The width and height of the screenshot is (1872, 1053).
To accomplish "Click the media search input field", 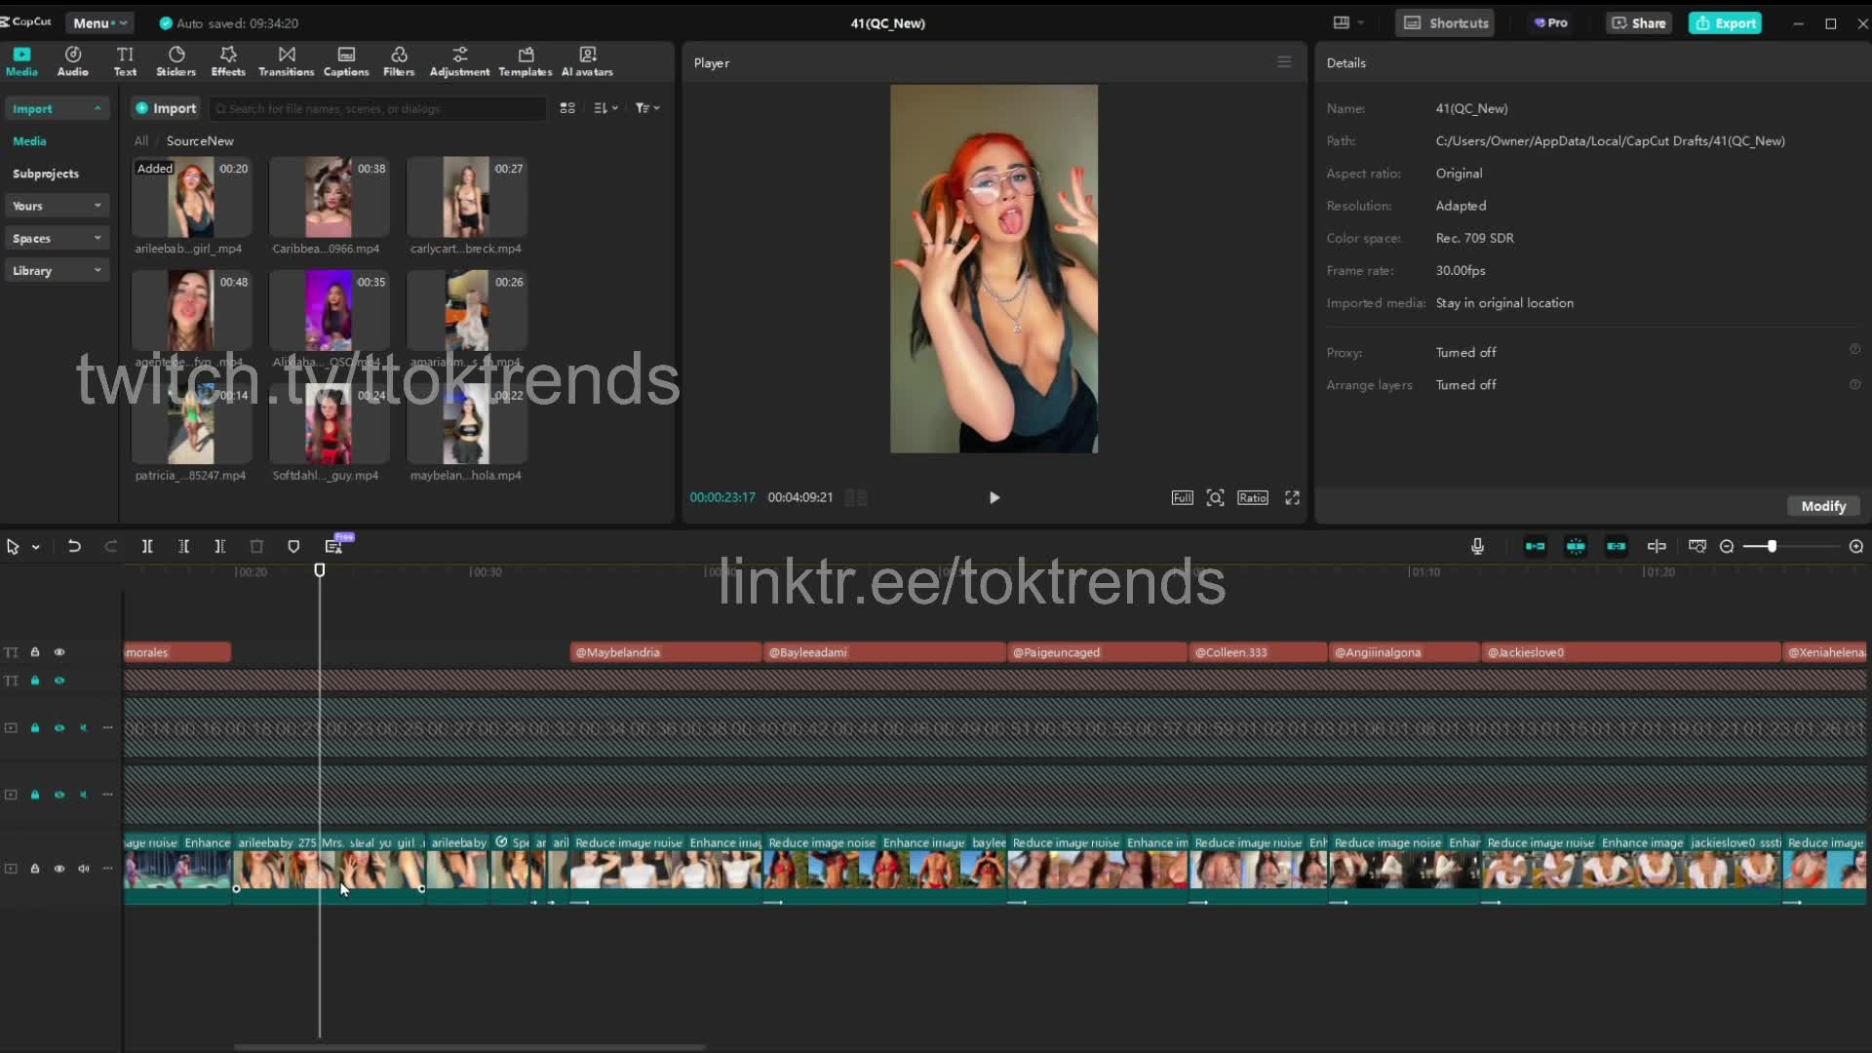I will [377, 108].
